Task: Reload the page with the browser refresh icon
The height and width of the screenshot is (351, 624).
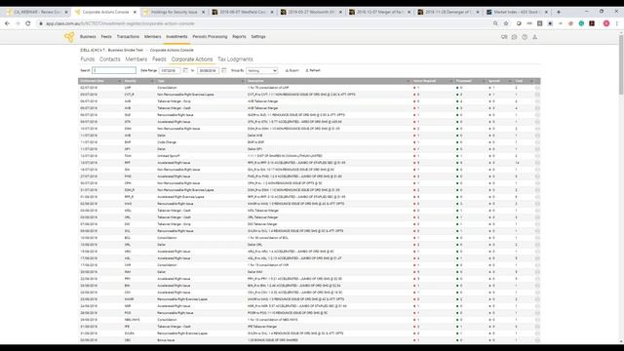Action: coord(28,23)
